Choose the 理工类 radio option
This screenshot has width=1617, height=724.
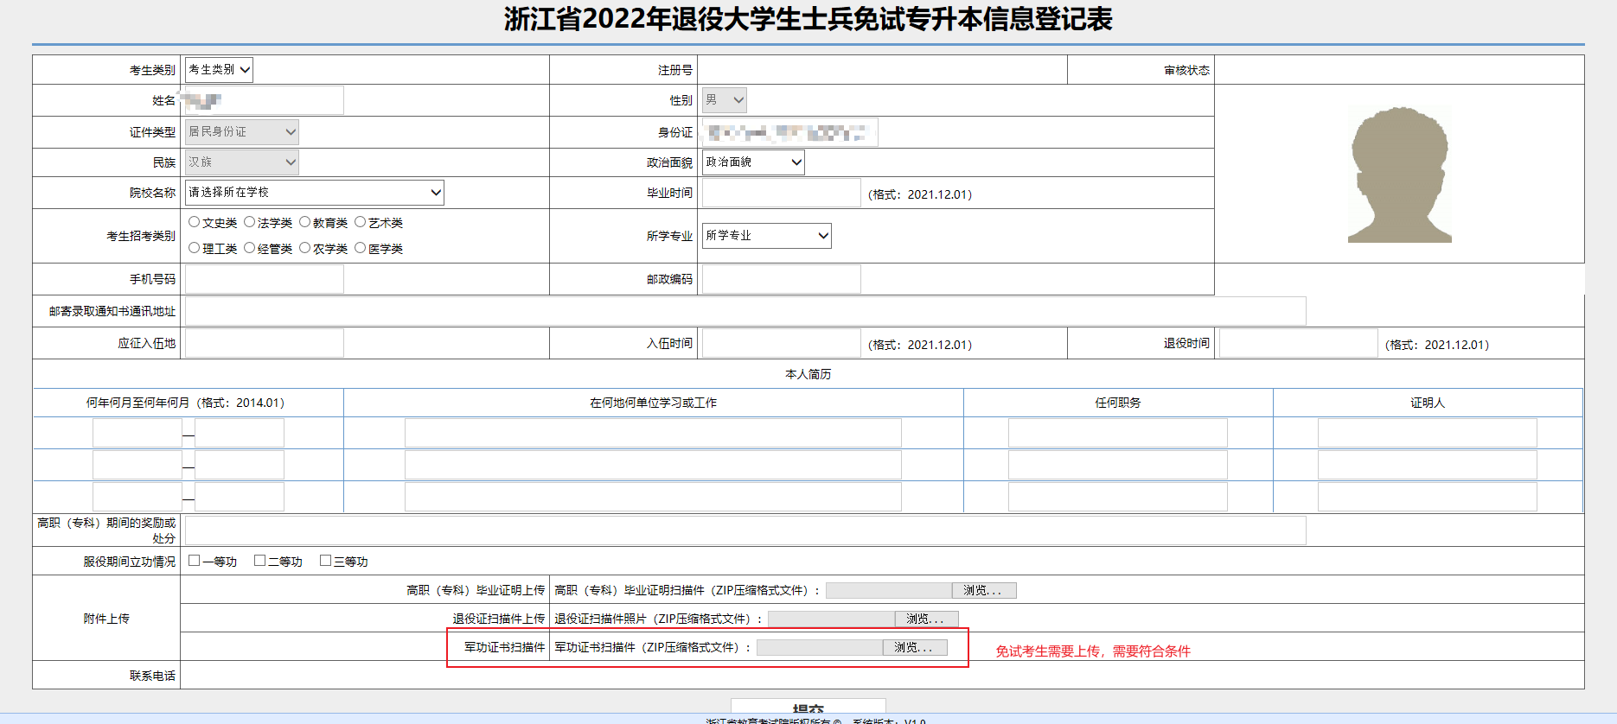point(195,248)
